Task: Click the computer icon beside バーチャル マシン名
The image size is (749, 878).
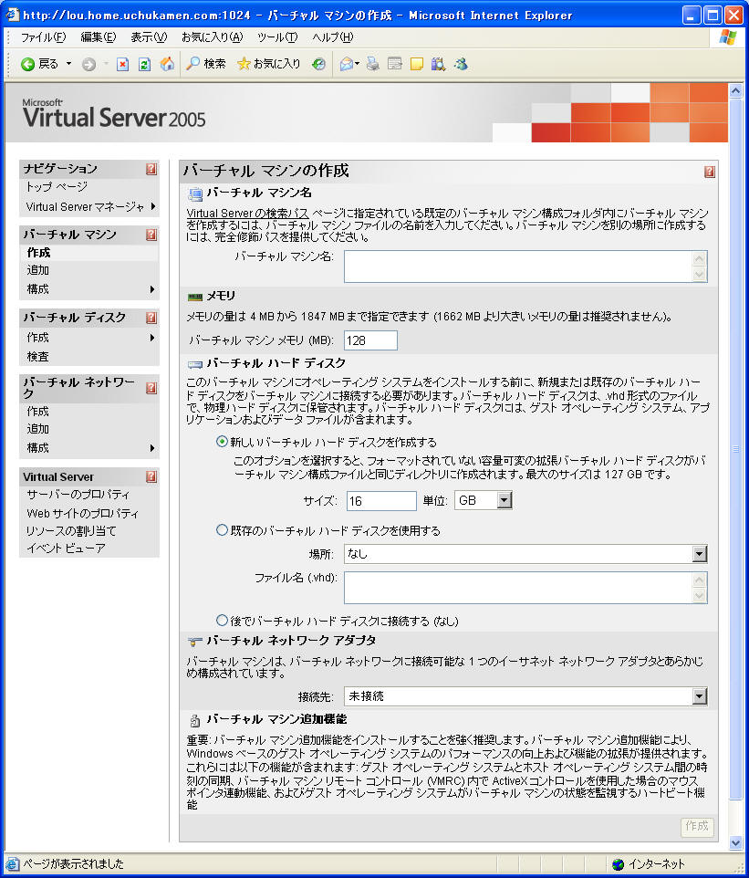Action: (x=195, y=194)
